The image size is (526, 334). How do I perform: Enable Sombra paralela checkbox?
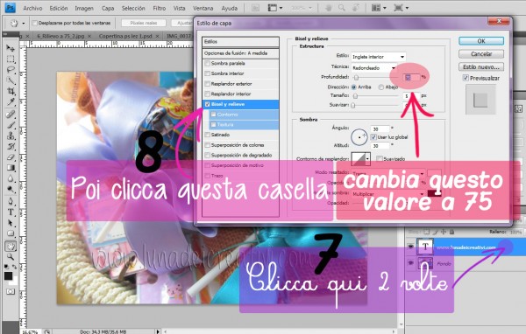coord(207,63)
